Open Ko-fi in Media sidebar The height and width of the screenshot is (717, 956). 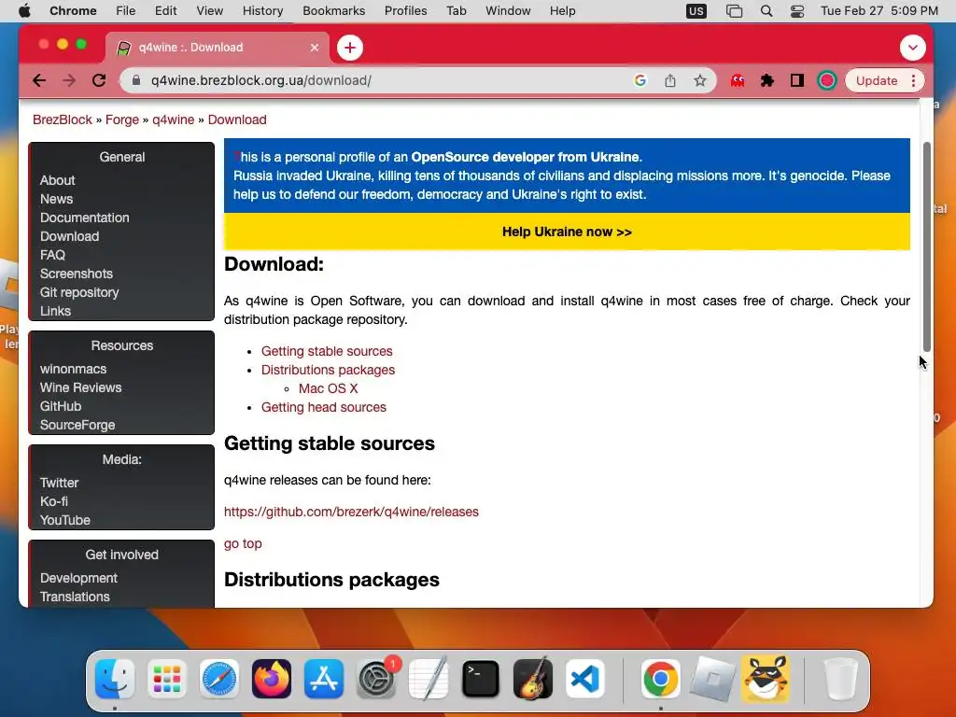(53, 501)
